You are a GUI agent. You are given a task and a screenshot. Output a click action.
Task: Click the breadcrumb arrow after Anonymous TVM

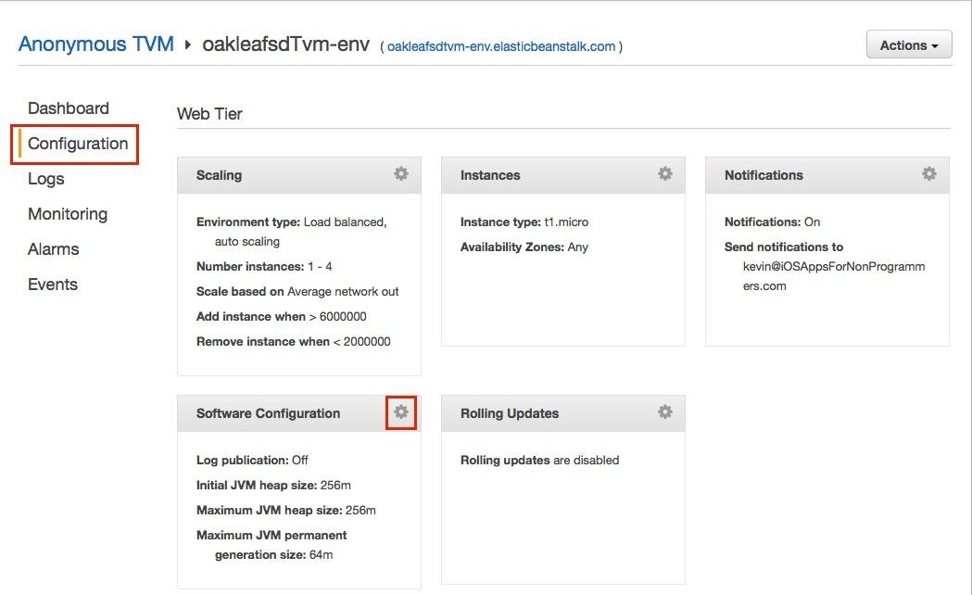coord(188,44)
